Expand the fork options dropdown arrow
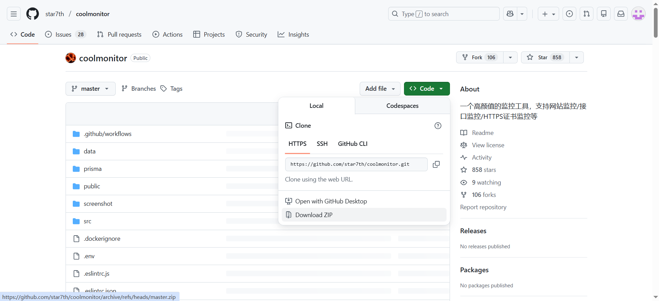 pos(510,58)
